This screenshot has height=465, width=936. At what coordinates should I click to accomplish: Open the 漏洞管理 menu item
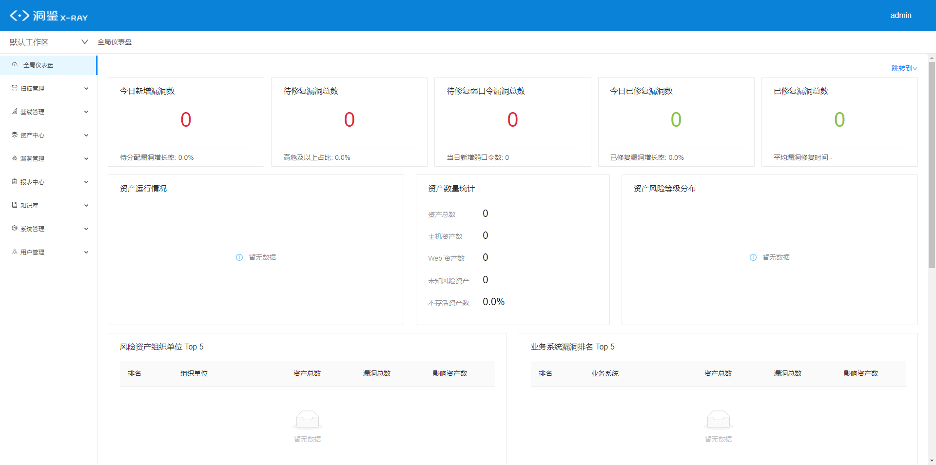pos(32,159)
